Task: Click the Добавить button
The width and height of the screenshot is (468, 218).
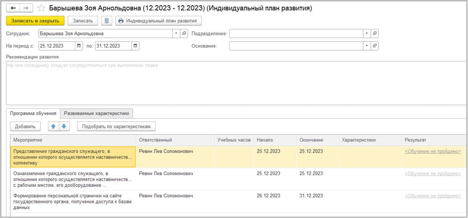Action: point(25,126)
